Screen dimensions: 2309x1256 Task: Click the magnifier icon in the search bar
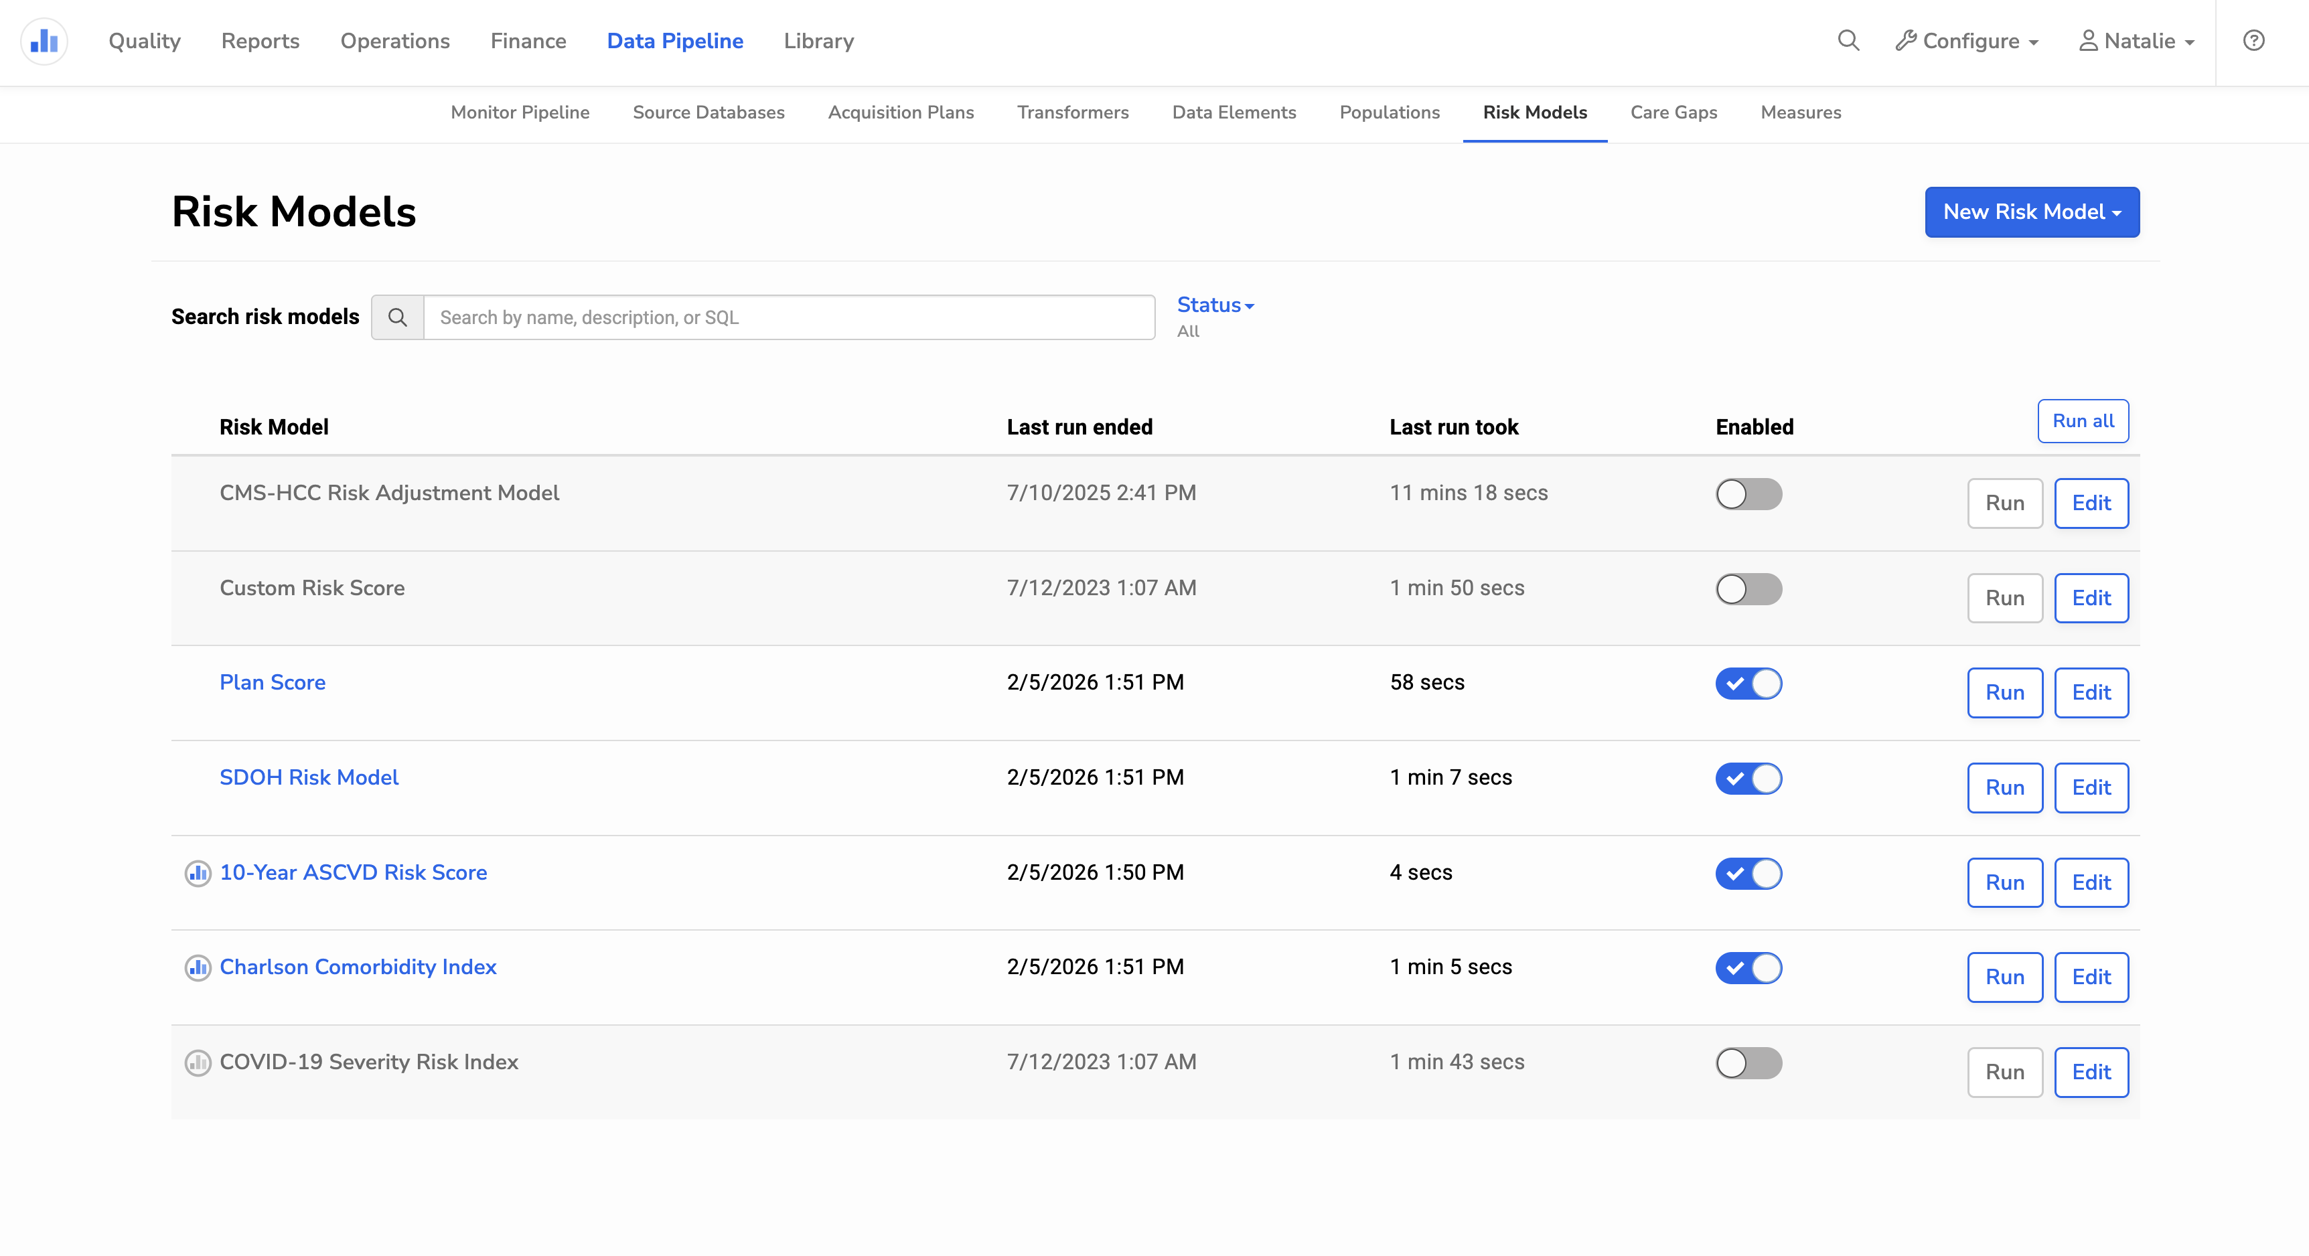pyautogui.click(x=397, y=317)
